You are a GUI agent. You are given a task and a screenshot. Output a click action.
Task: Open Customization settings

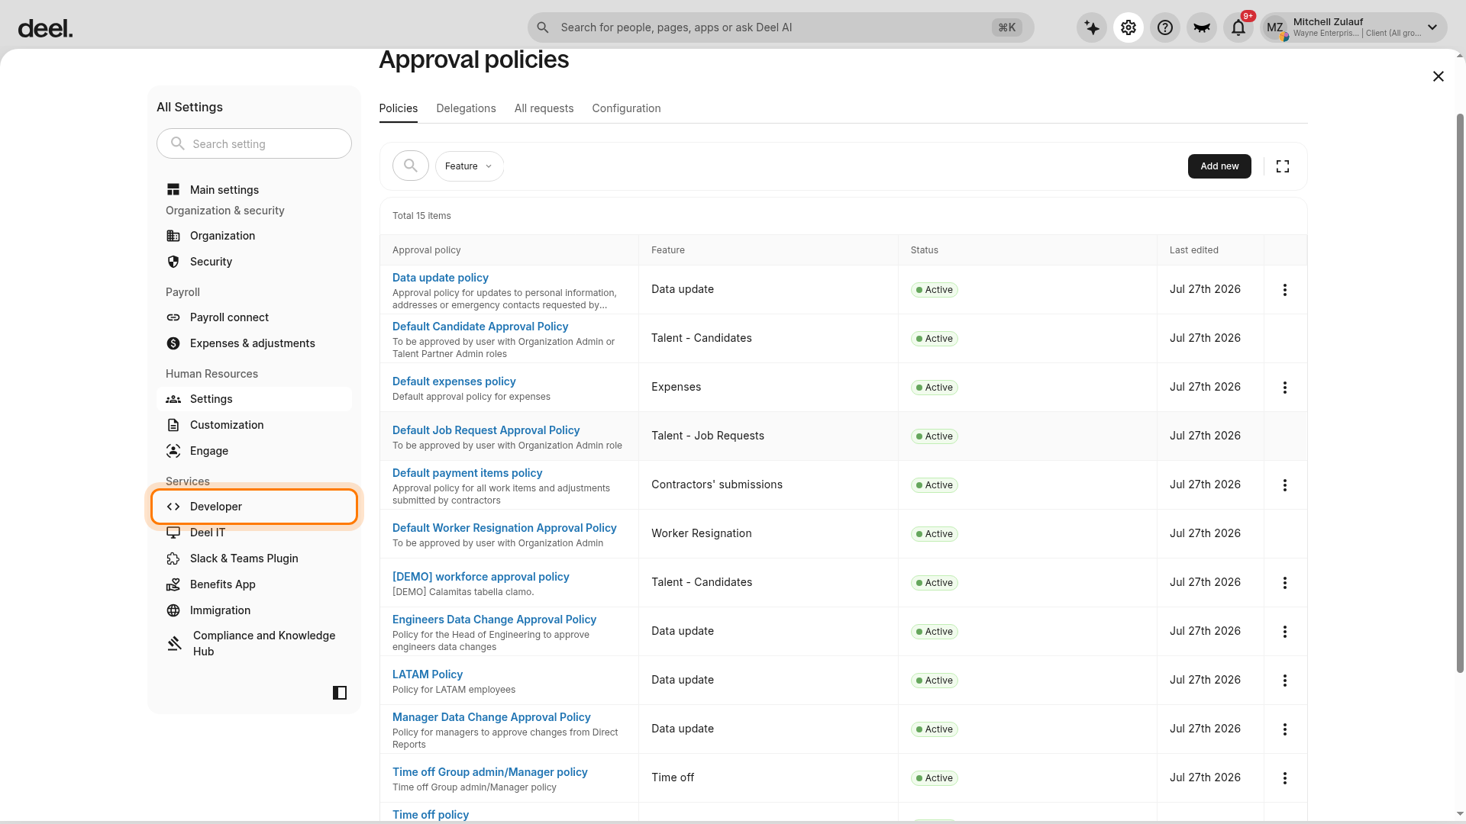tap(254, 425)
